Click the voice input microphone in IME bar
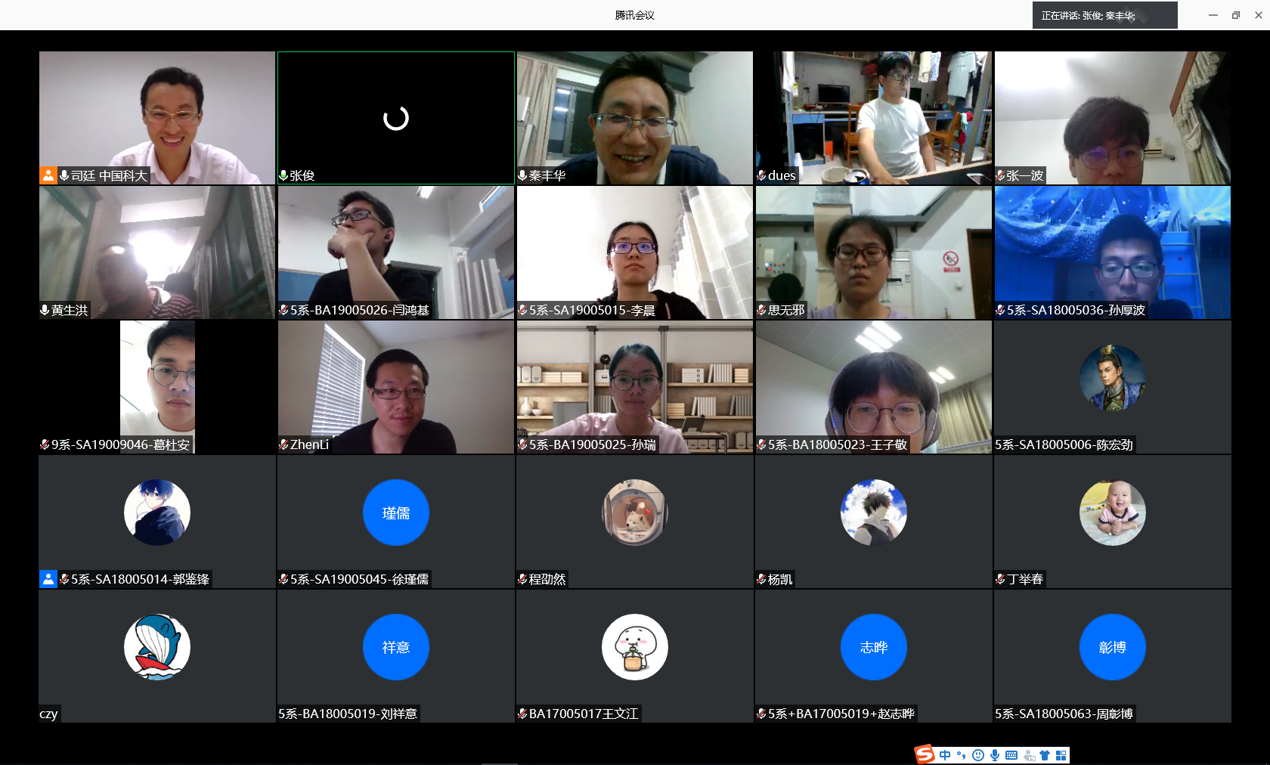 coord(995,755)
